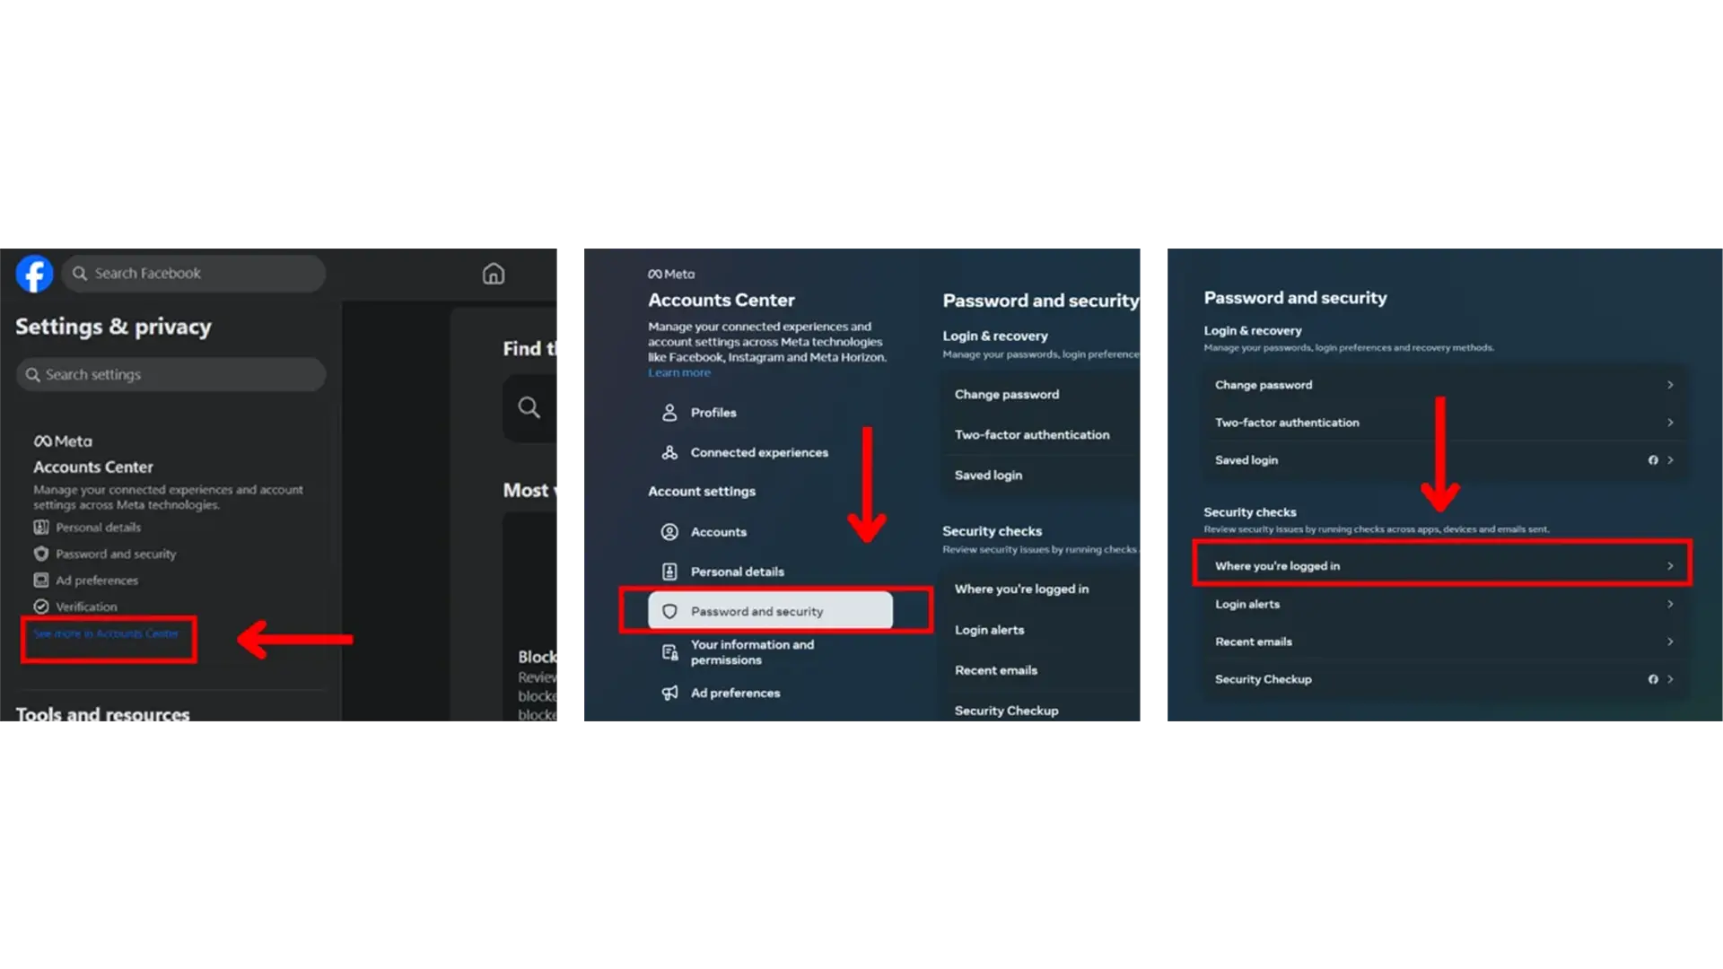Viewport: 1723px width, 969px height.
Task: Expand the Recent emails row's chevron
Action: (x=1670, y=642)
